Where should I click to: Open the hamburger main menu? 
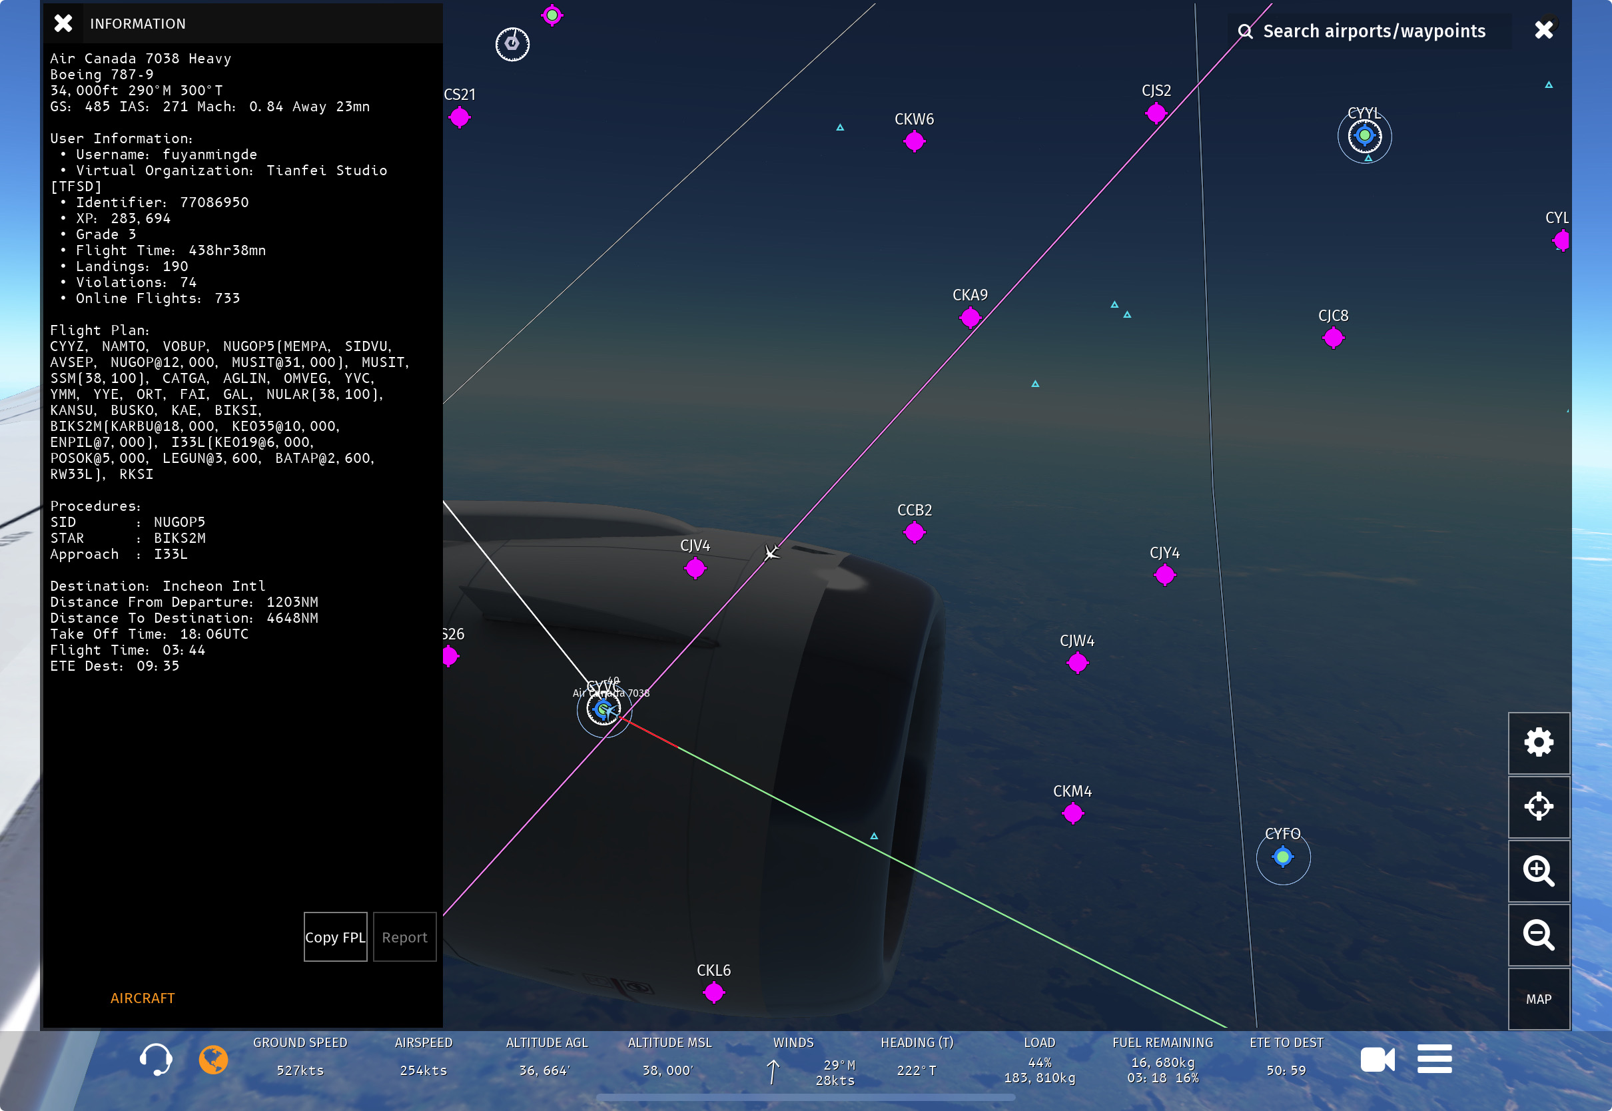(1434, 1060)
